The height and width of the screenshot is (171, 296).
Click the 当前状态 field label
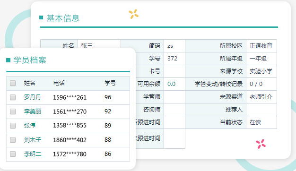pyautogui.click(x=231, y=122)
